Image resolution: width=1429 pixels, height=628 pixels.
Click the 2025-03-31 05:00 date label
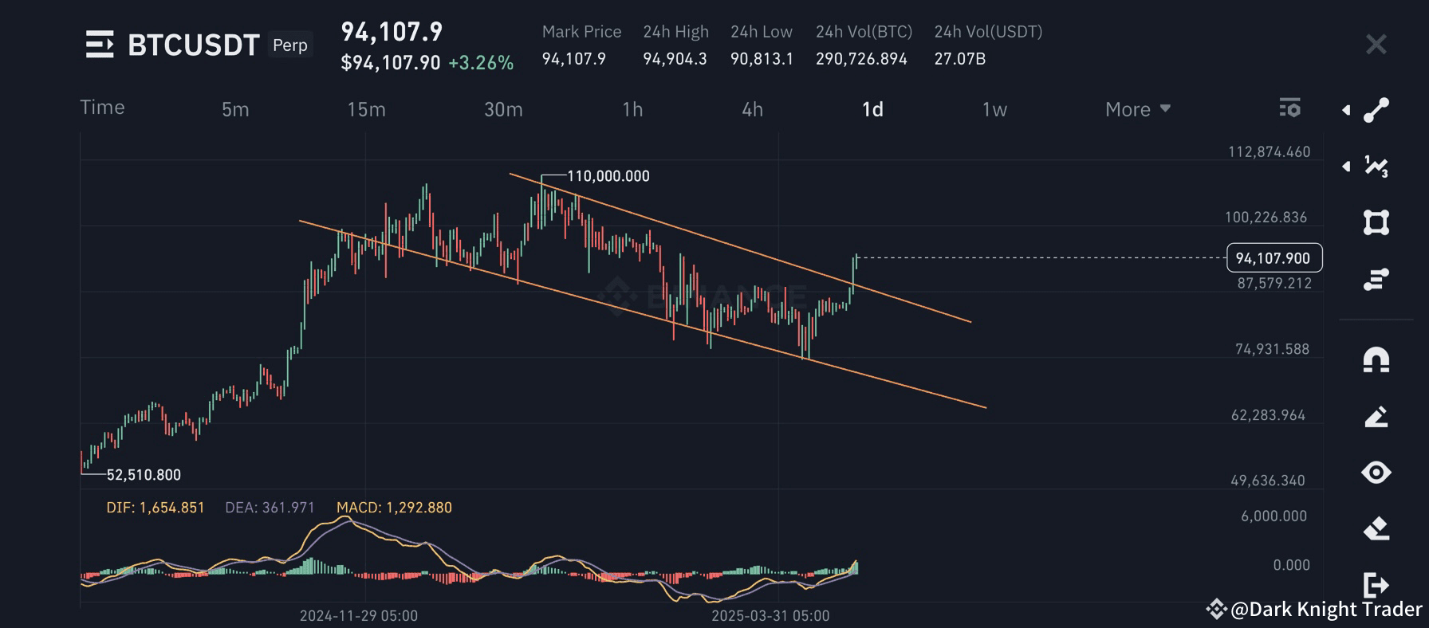tap(770, 615)
